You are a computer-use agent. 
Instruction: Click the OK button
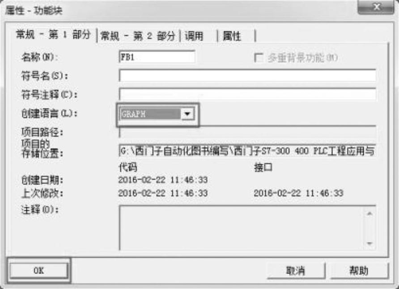click(x=38, y=270)
